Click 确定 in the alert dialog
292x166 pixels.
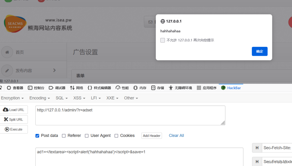260,51
